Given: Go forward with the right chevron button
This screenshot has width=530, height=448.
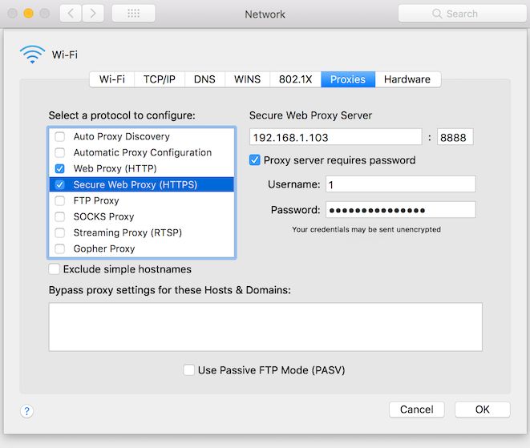Looking at the screenshot, I should [x=93, y=14].
